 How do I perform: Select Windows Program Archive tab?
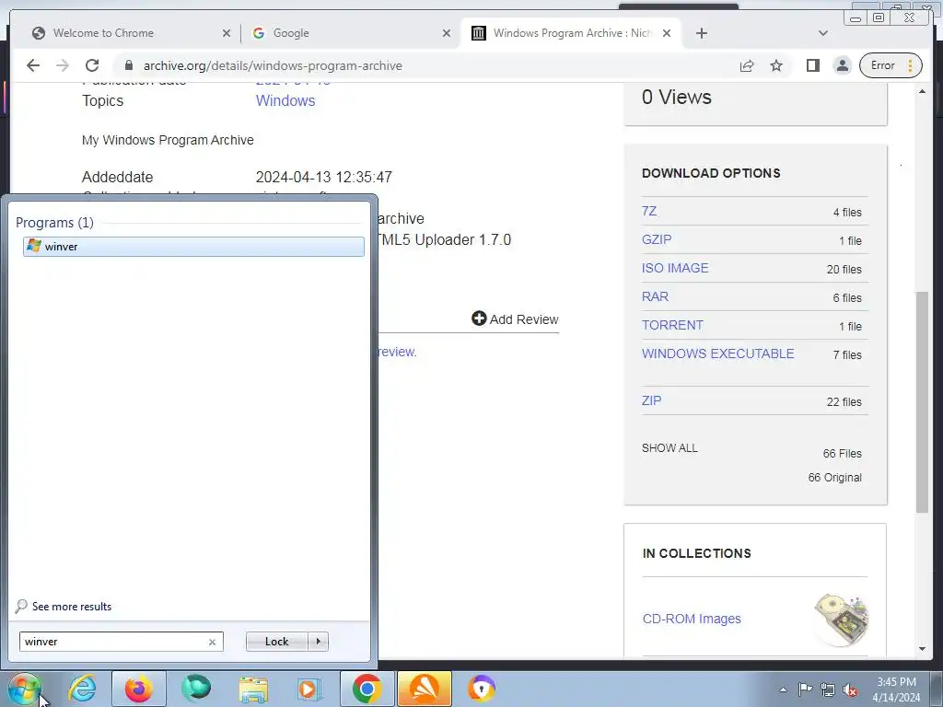point(570,33)
